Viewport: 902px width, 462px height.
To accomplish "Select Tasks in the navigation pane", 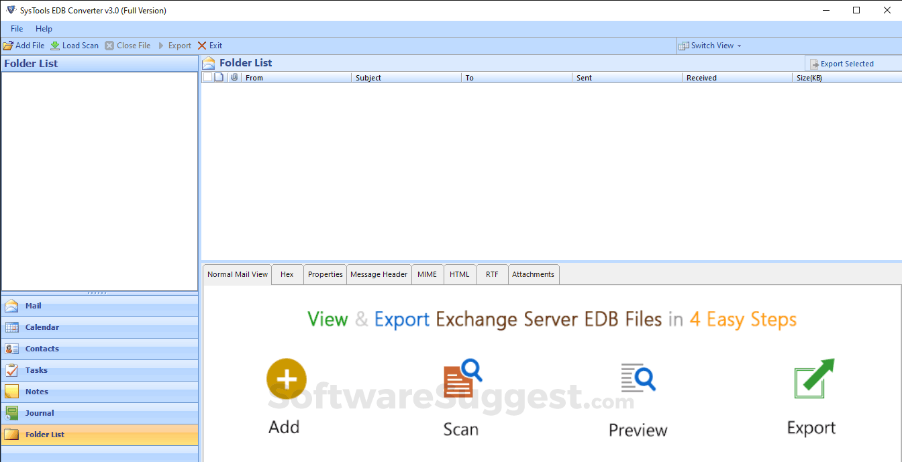I will (x=99, y=370).
